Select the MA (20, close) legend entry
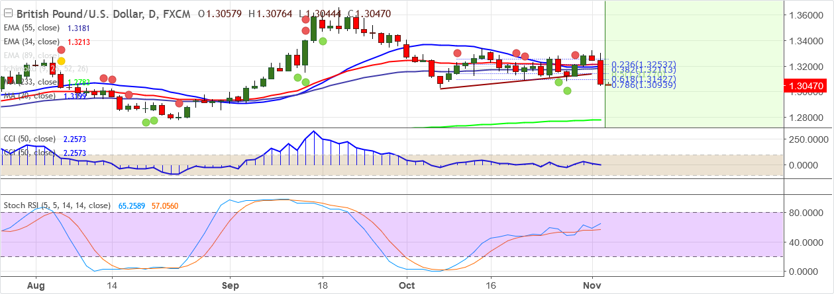This screenshot has height=294, width=834. click(x=29, y=96)
